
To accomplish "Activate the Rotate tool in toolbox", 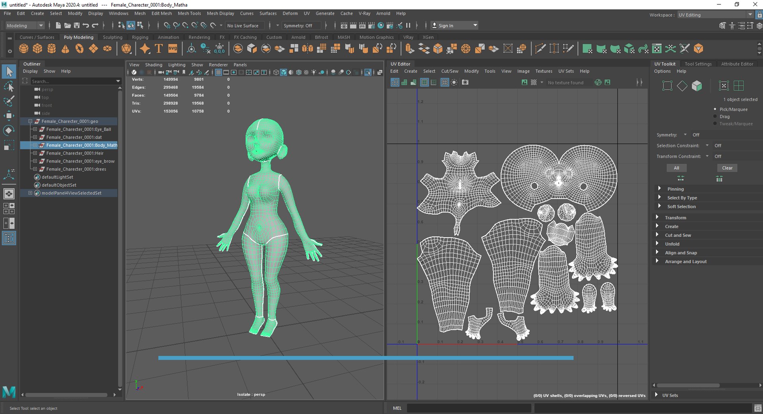I will coord(9,130).
